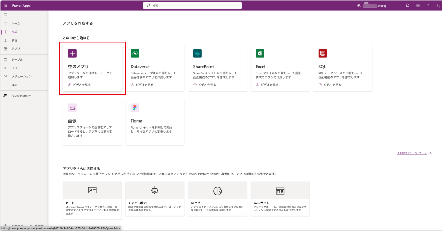Image resolution: width=442 pixels, height=231 pixels.
Task: Open the SQL data source icon
Action: (x=323, y=53)
